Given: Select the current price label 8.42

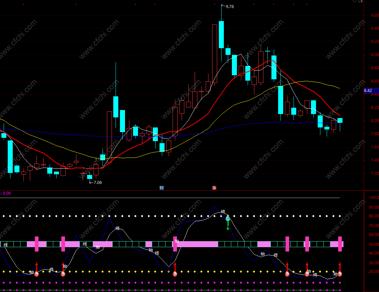Looking at the screenshot, I should [371, 91].
